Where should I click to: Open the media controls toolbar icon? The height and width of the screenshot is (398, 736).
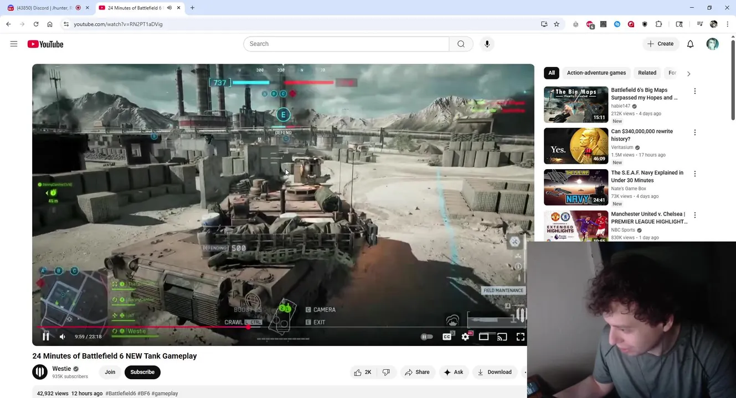pyautogui.click(x=700, y=24)
